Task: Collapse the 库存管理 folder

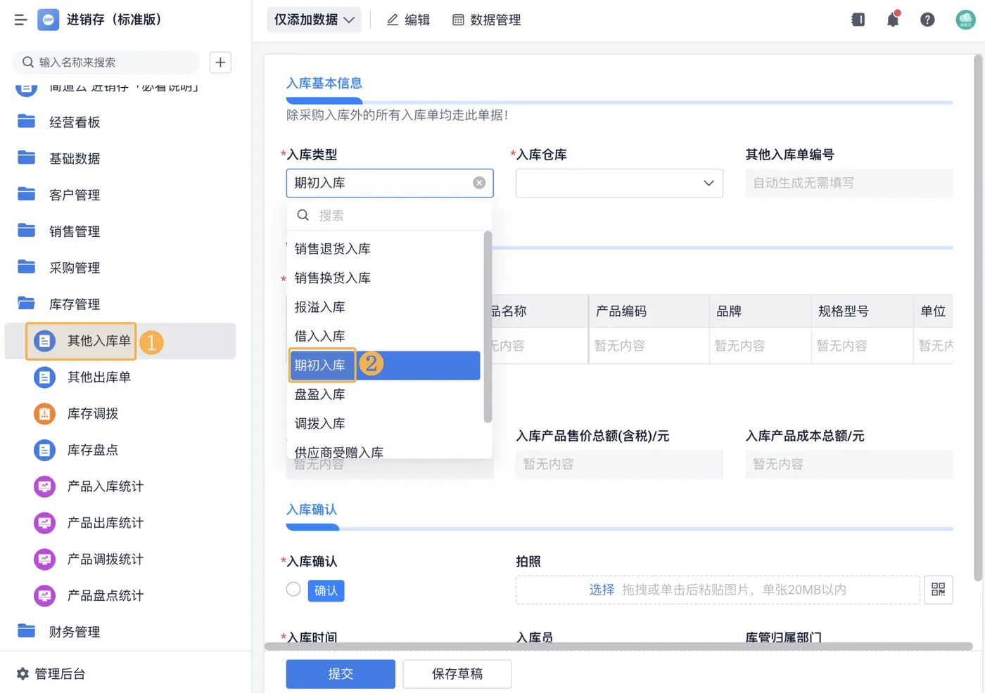Action: 74,304
